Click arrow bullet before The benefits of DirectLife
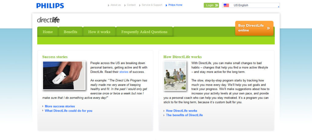This screenshot has width=312, height=140. point(164,115)
